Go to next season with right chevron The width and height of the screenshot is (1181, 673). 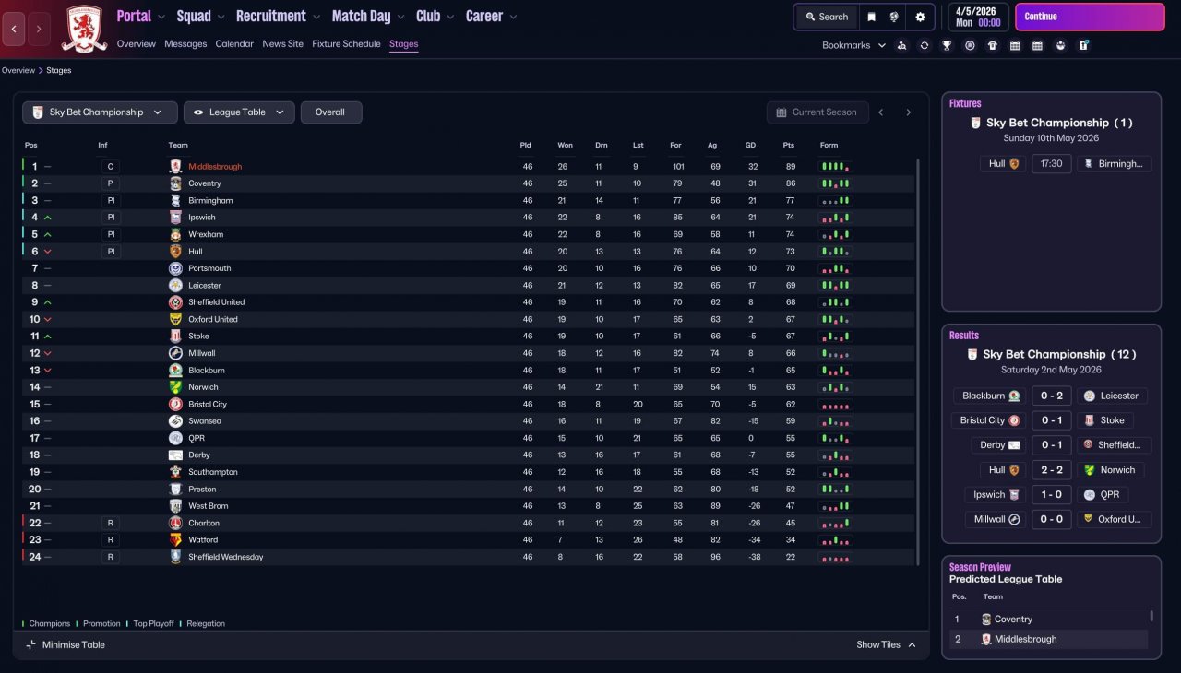909,112
